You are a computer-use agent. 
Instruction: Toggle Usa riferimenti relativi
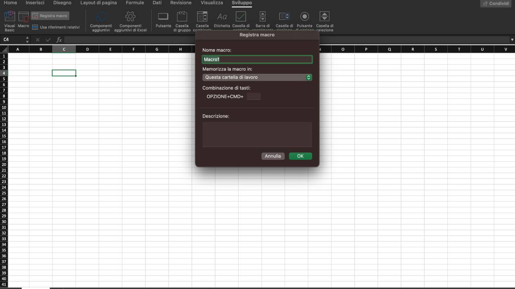[x=56, y=27]
